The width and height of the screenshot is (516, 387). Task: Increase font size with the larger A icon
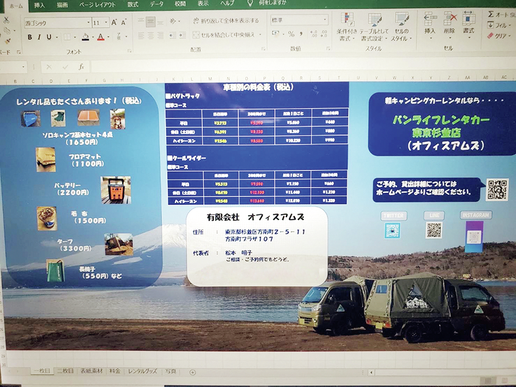(x=114, y=22)
